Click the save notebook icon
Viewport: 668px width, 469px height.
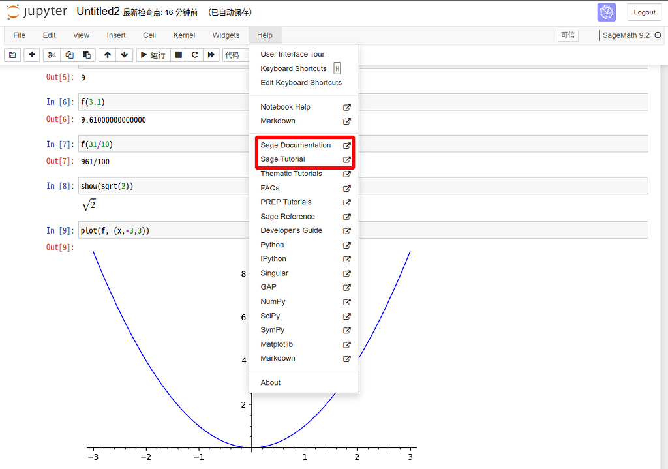(12, 55)
